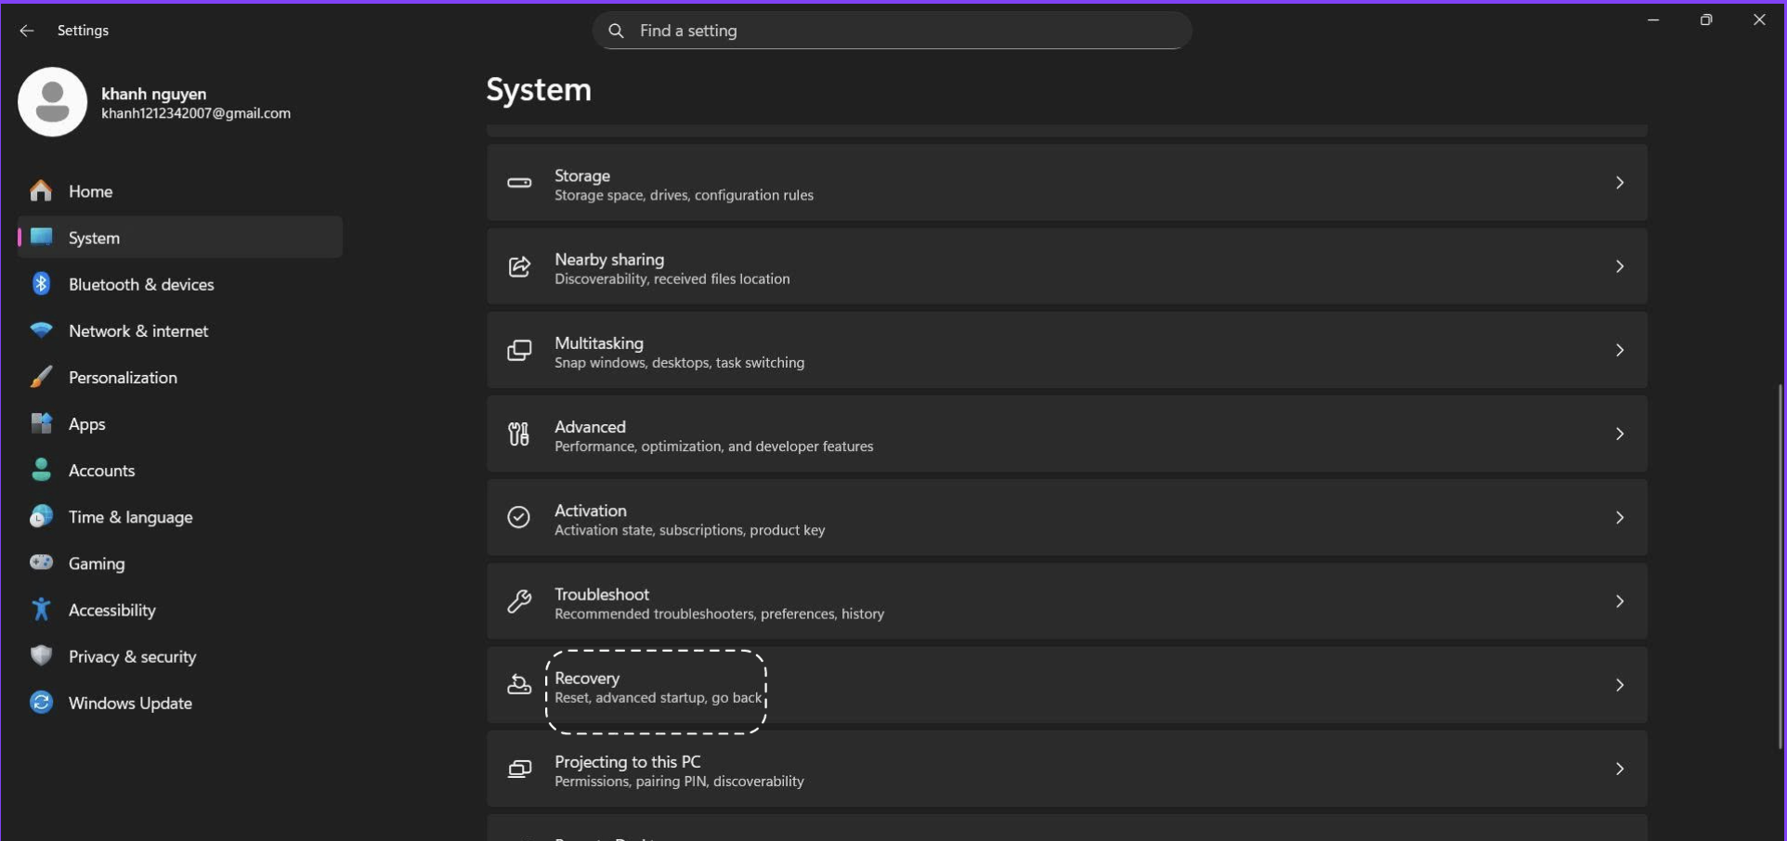This screenshot has width=1787, height=841.
Task: Open Bluetooth & devices in sidebar
Action: coord(141,284)
